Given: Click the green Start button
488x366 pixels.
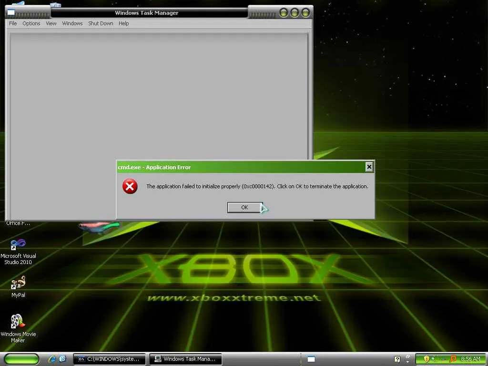Looking at the screenshot, I should (22, 359).
